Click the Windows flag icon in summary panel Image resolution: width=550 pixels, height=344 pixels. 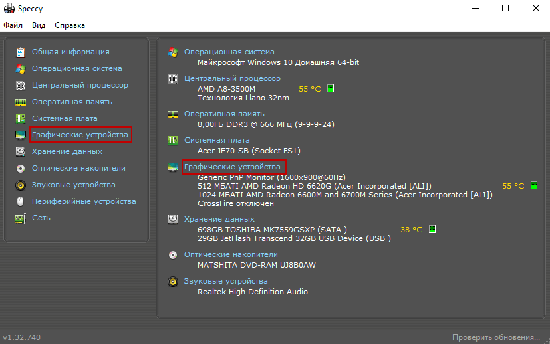(173, 52)
